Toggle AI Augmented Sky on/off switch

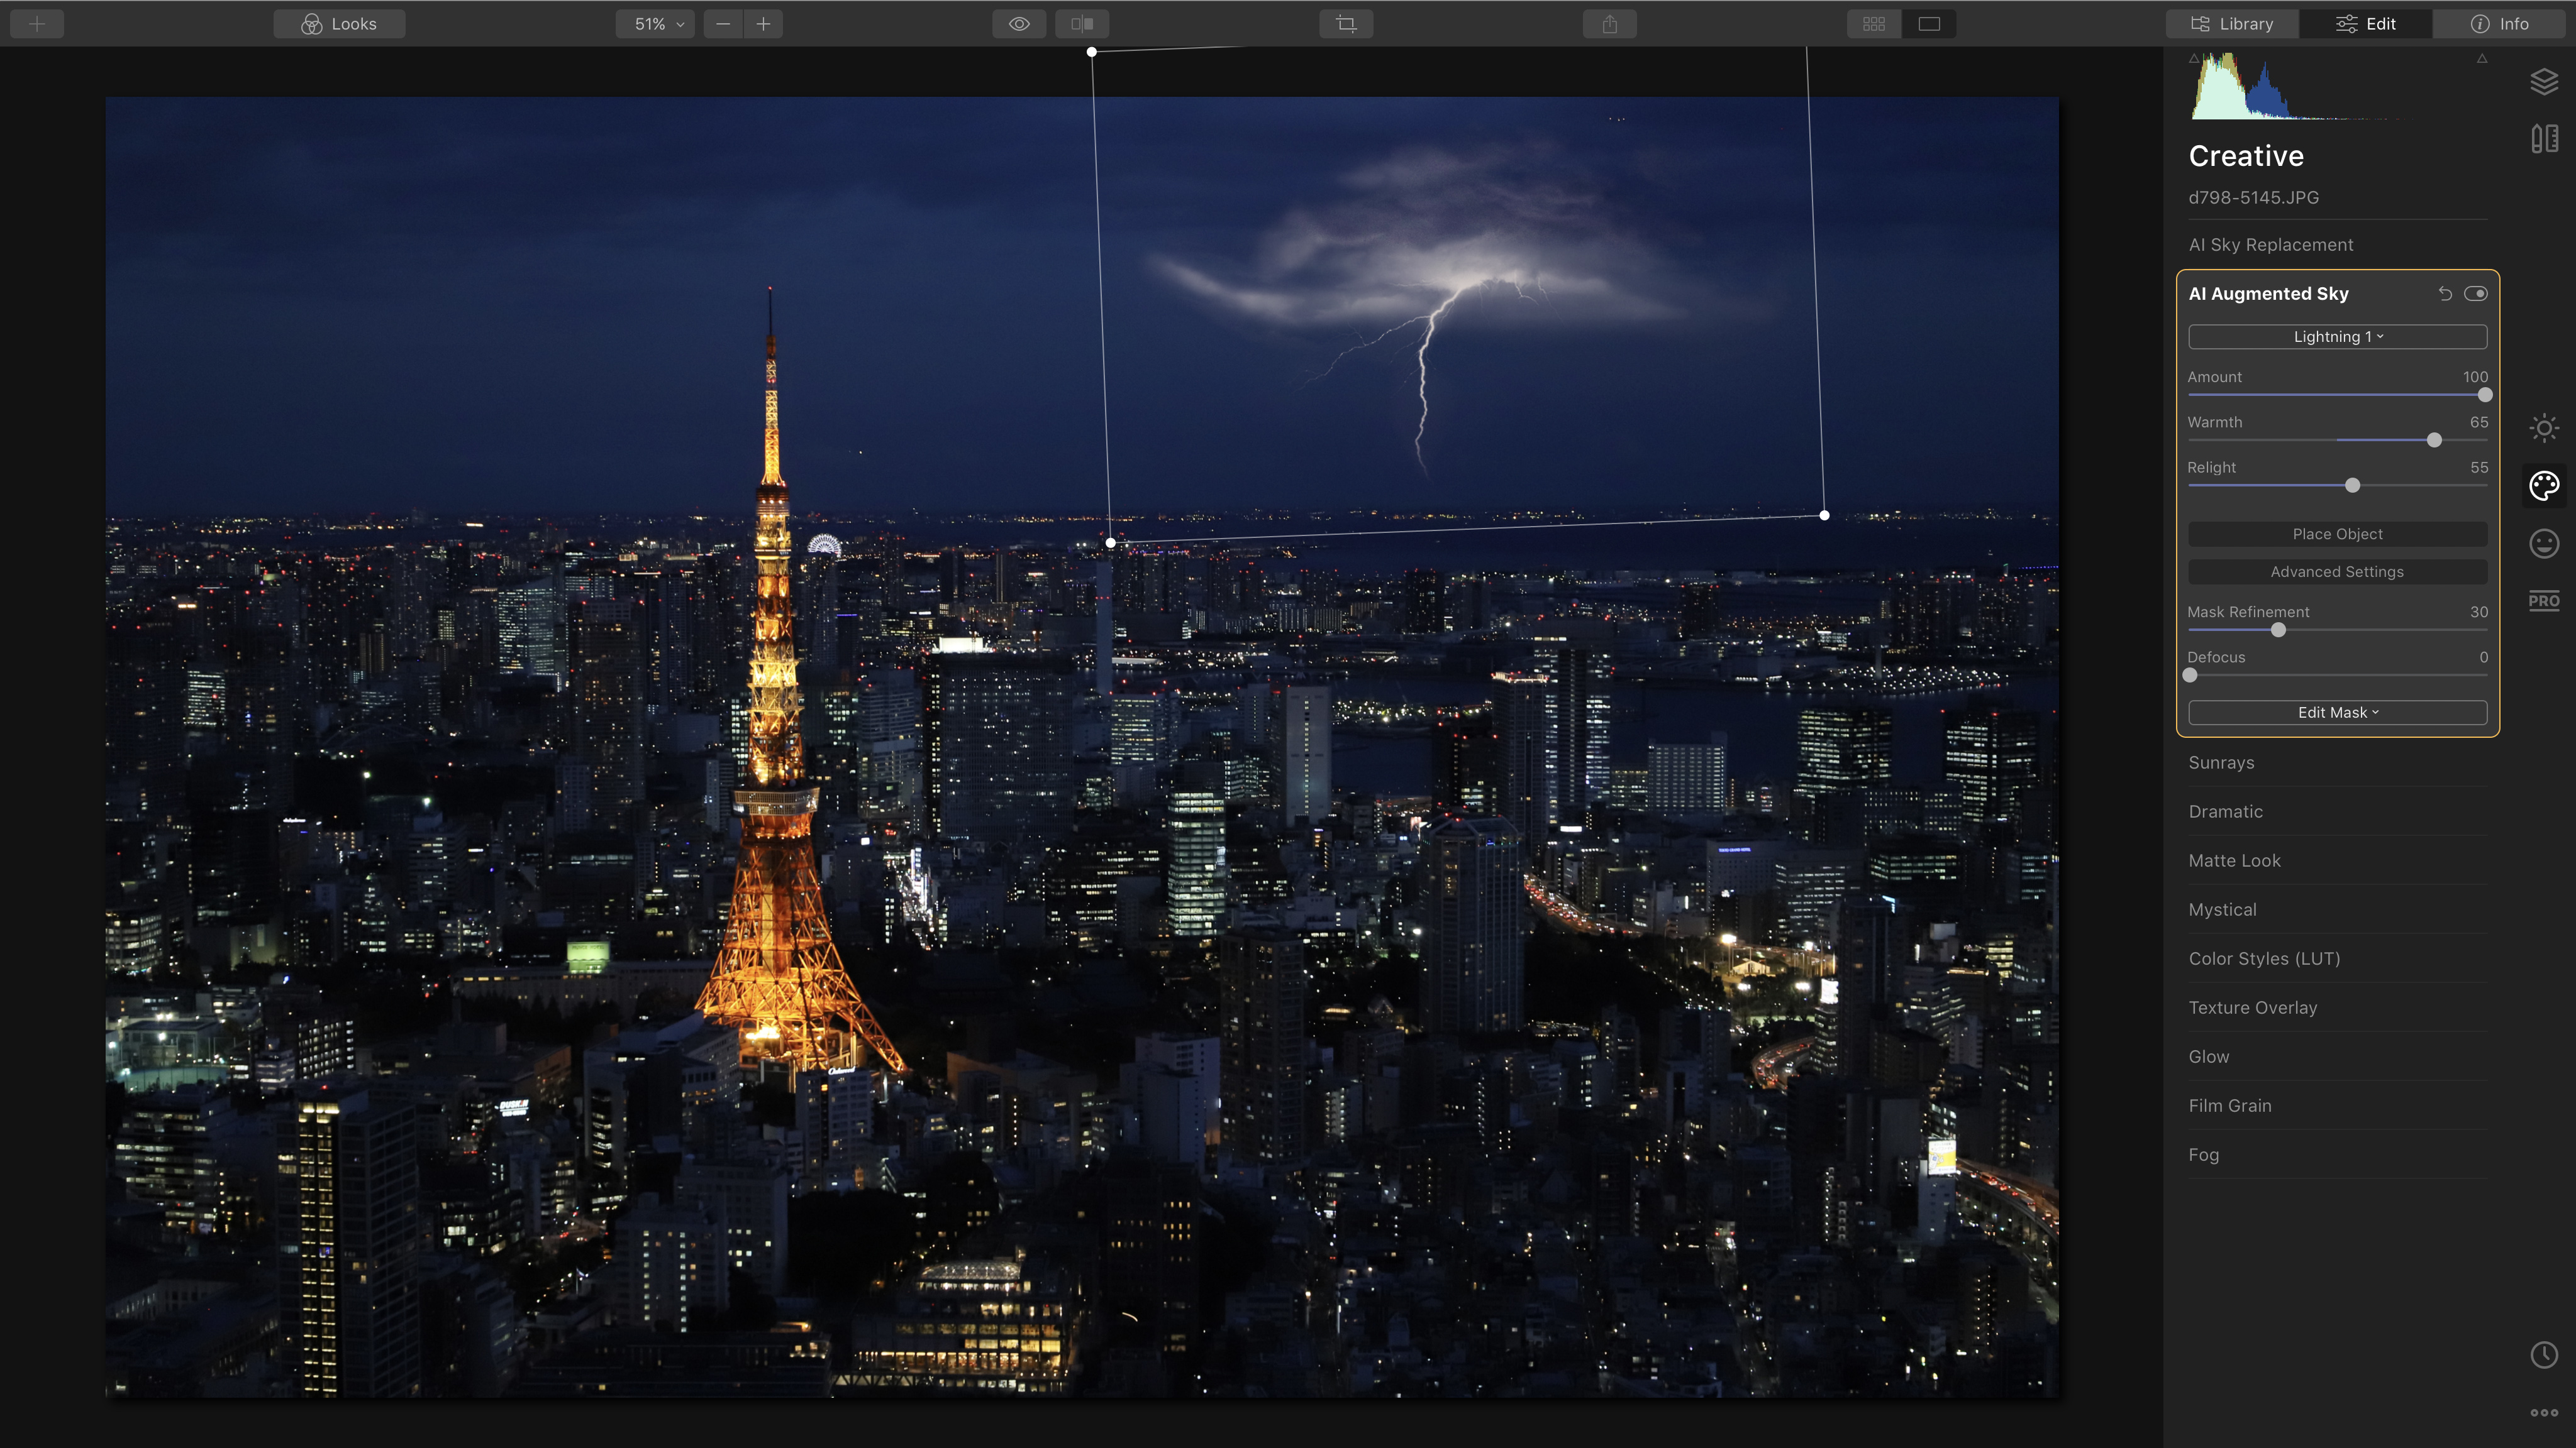[x=2476, y=293]
